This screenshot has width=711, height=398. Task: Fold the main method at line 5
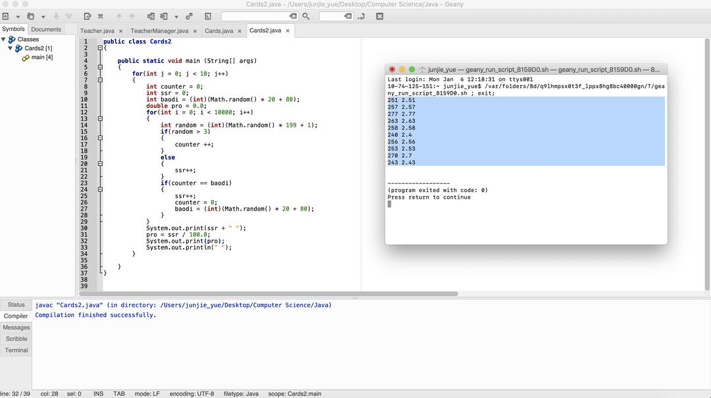[100, 67]
